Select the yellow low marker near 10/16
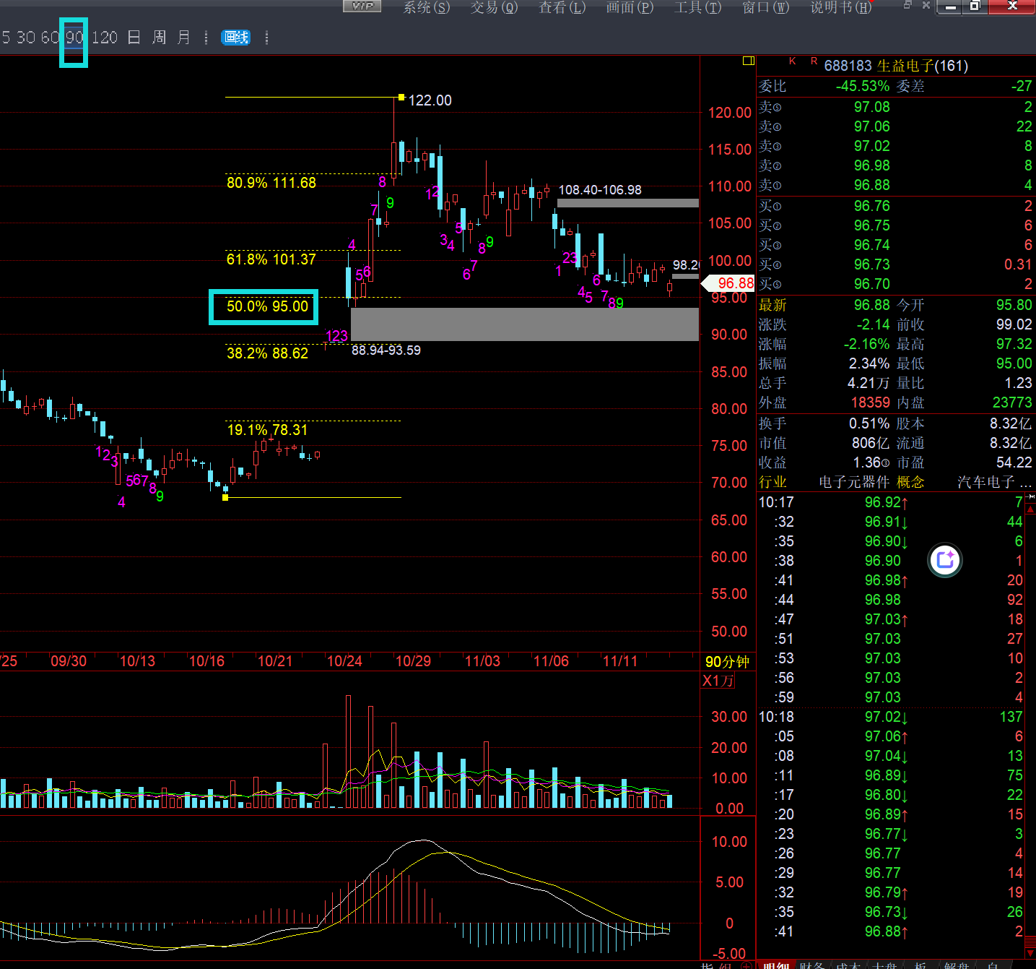 tap(225, 497)
